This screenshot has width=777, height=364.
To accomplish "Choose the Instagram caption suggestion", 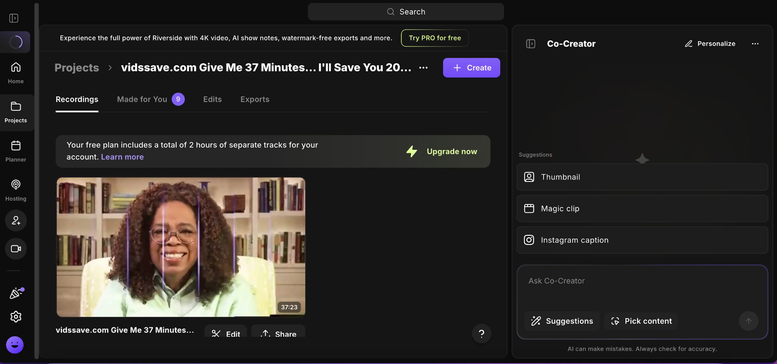I will click(642, 240).
